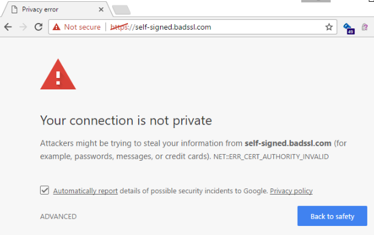This screenshot has height=235, width=374.
Task: Click the self-signed.badssl.com address bar URL
Action: coord(161,27)
